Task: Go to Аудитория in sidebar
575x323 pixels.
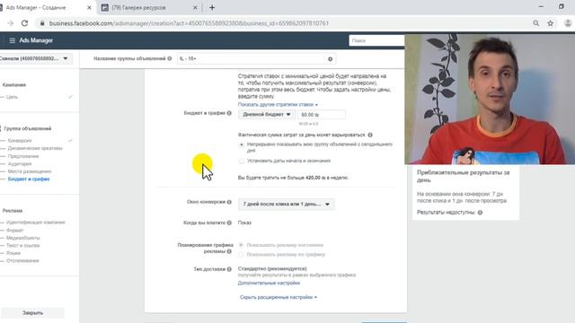Action: pyautogui.click(x=20, y=164)
